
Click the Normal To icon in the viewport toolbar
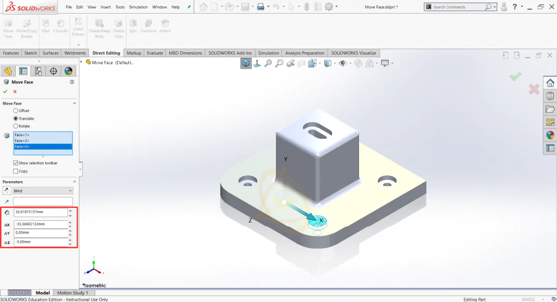click(257, 63)
